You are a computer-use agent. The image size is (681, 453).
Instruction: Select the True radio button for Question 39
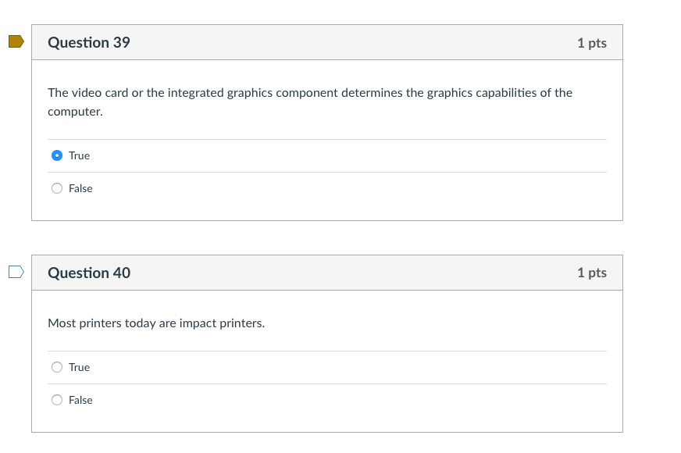(x=57, y=155)
